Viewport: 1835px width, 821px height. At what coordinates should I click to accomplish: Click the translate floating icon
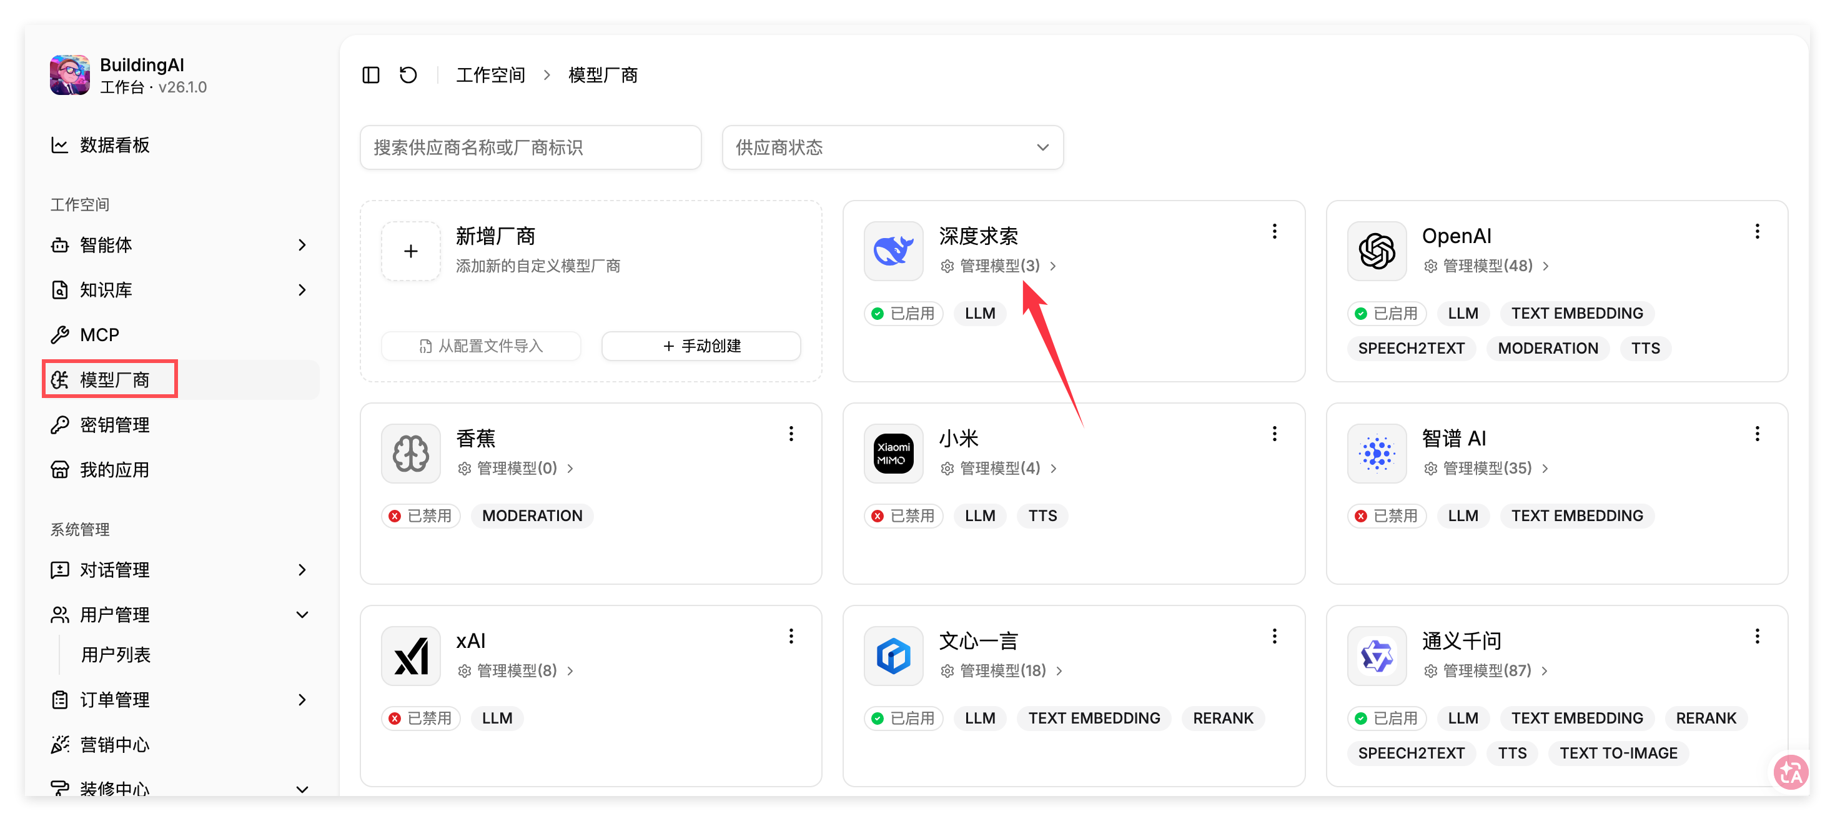1790,772
